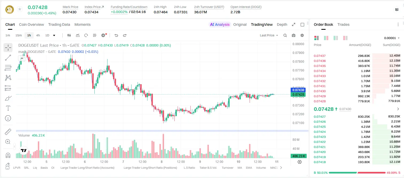The height and width of the screenshot is (178, 404).
Task: Select the 0.07430 ask price row
Action: pos(357,91)
